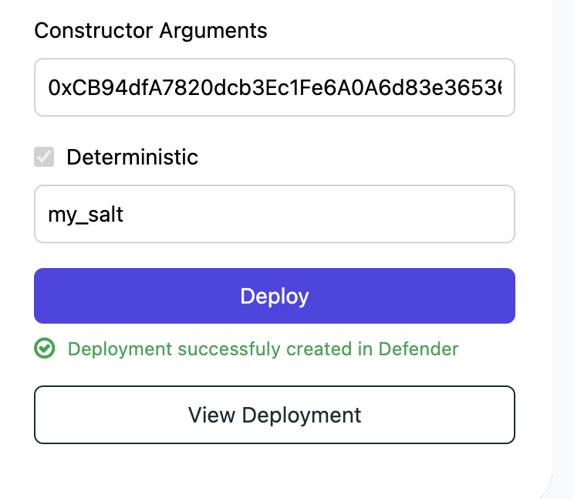574x499 pixels.
Task: Click the field below the Deterministic option
Action: coord(275,214)
